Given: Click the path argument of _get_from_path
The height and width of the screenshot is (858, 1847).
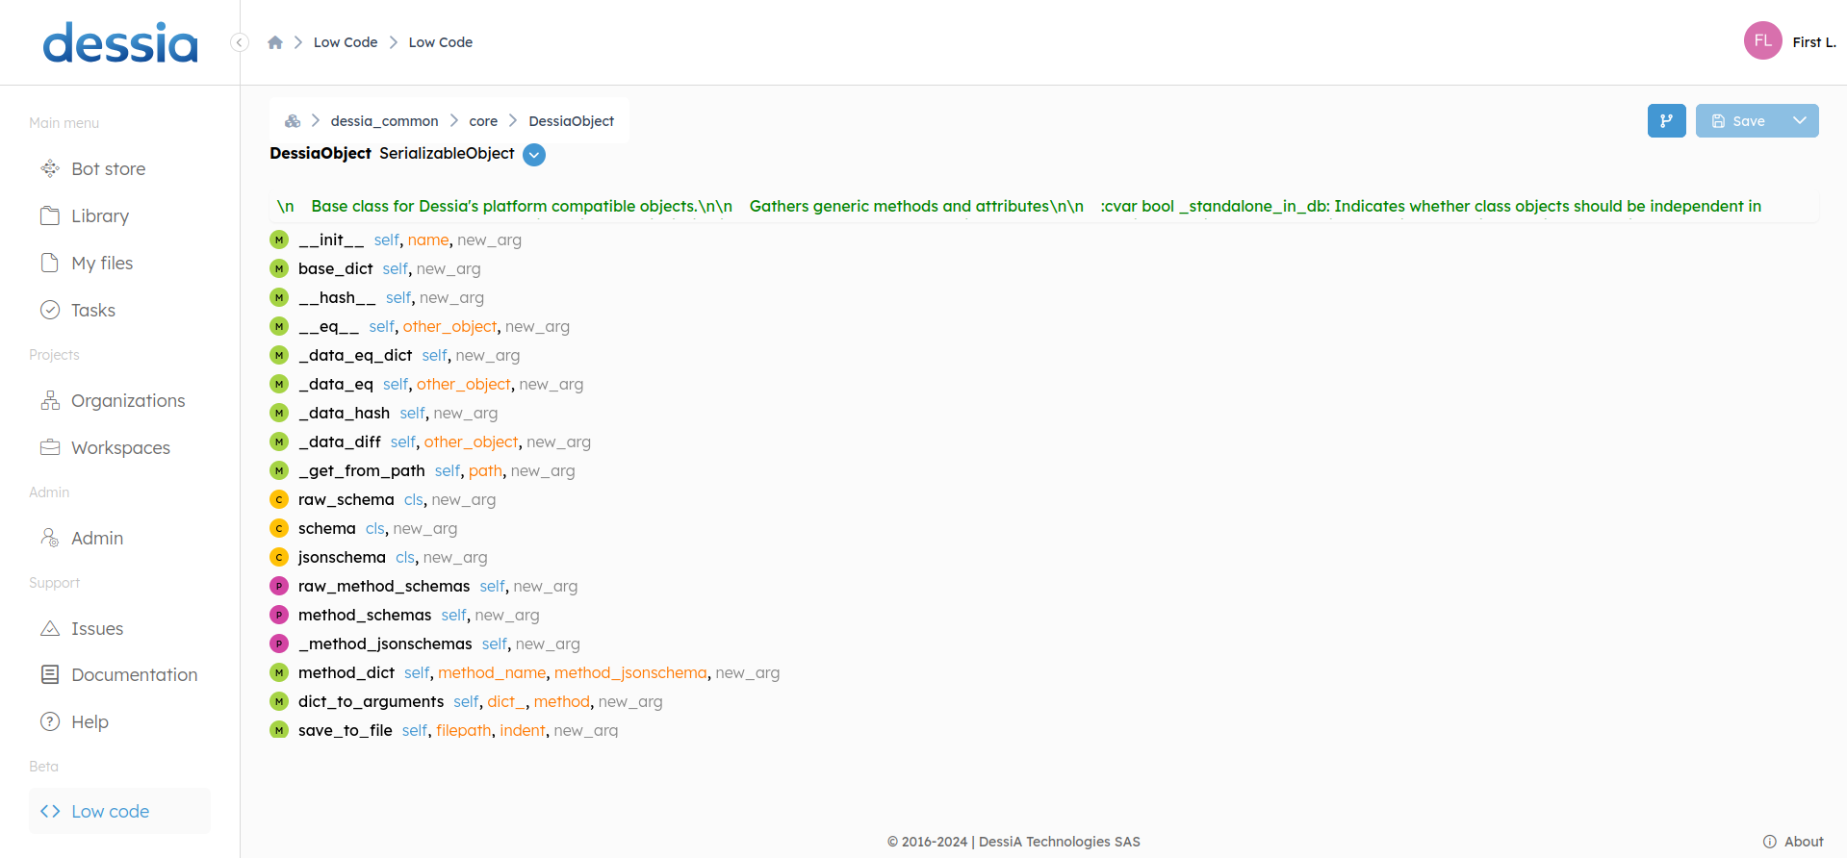Looking at the screenshot, I should click(x=485, y=470).
